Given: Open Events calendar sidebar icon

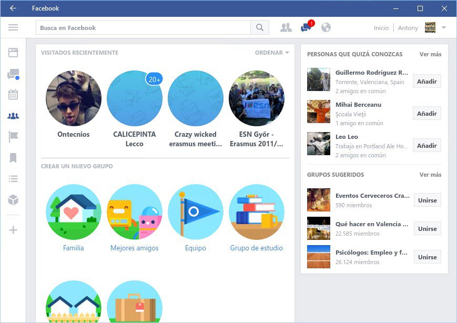Looking at the screenshot, I should (x=13, y=95).
